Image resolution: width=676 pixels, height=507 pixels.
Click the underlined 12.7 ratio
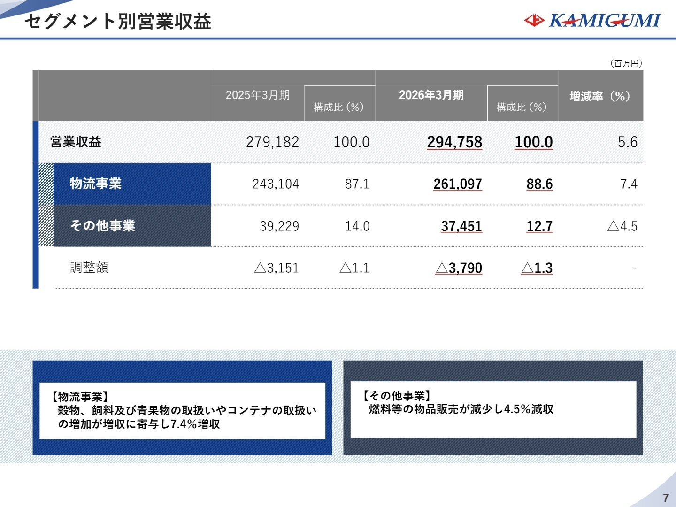pos(539,226)
